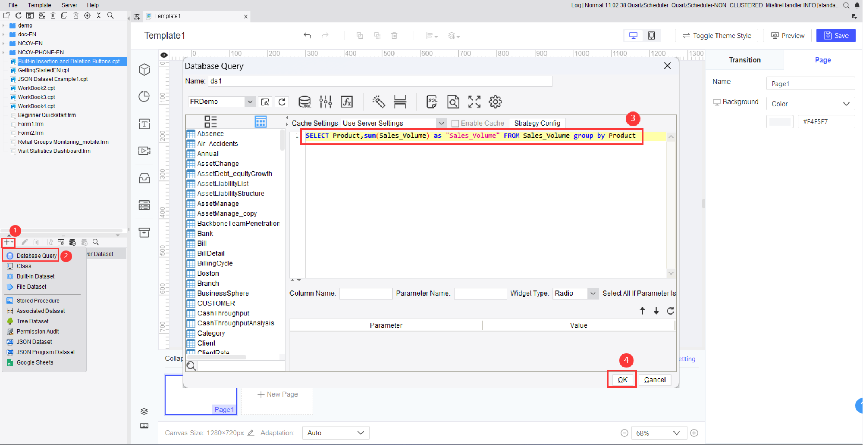Open the component layers panel
This screenshot has height=445, width=863.
coord(144,411)
